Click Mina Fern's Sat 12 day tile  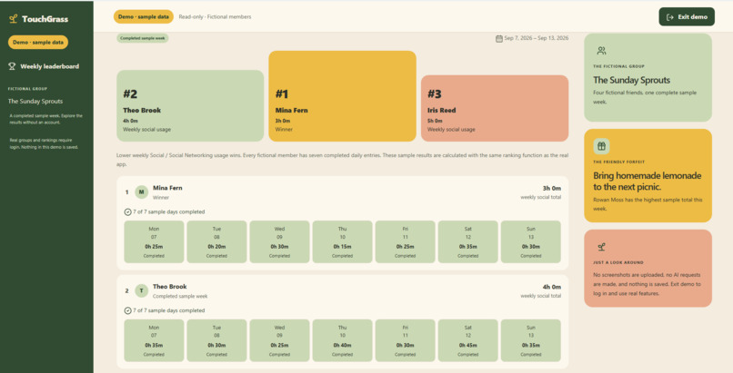[468, 242]
